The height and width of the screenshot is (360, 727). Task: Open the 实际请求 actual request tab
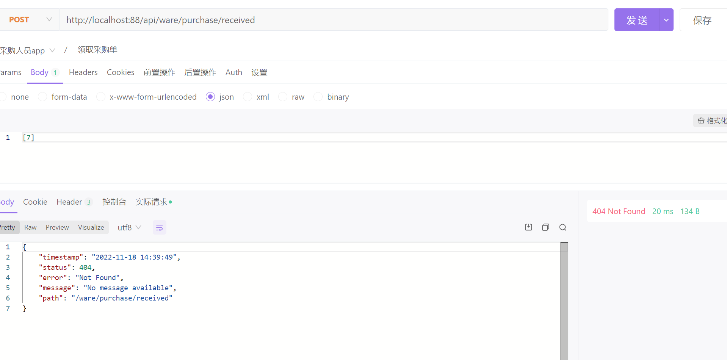154,202
